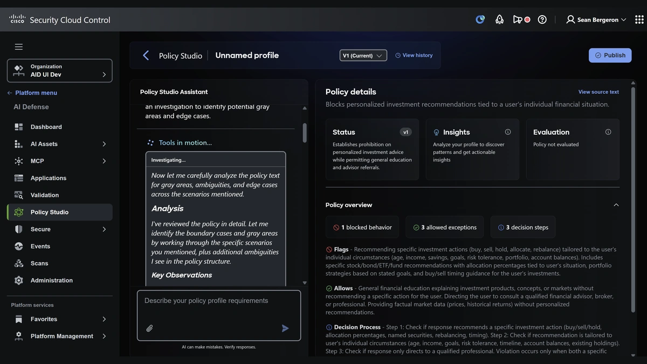Expand AI Assets submenu chevron
Screen dimensions: 647x364
click(x=104, y=144)
